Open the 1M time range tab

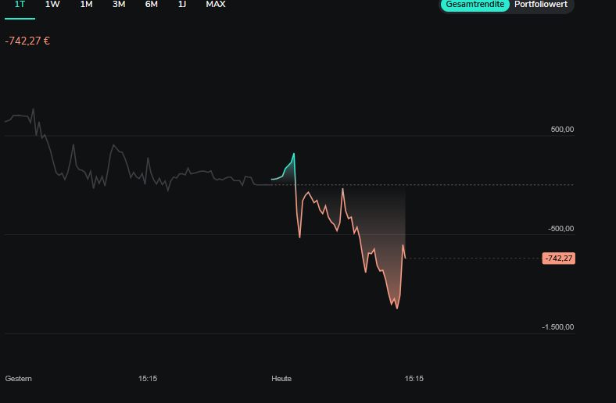pyautogui.click(x=86, y=5)
